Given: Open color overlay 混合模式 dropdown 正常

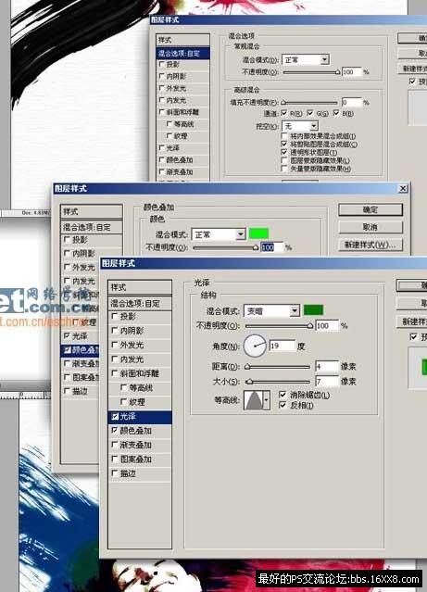Looking at the screenshot, I should click(x=219, y=234).
